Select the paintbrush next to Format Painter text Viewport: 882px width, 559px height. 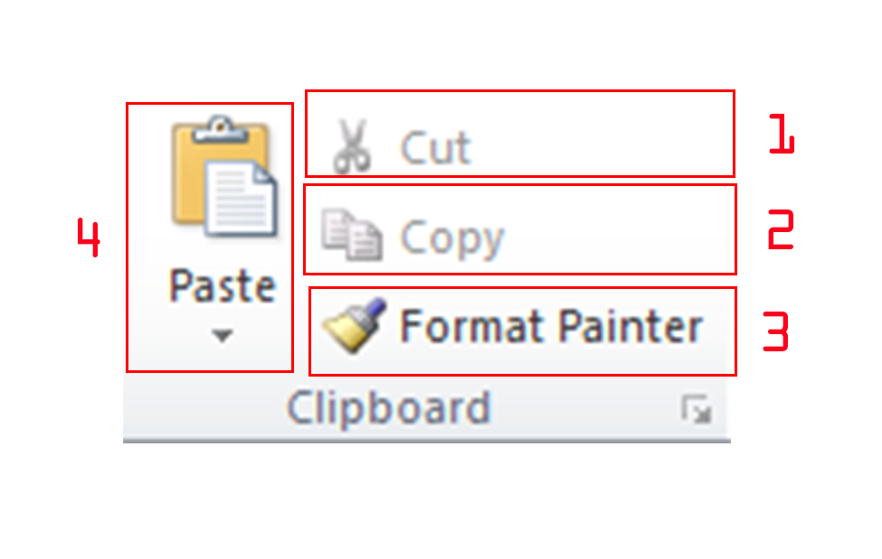356,324
